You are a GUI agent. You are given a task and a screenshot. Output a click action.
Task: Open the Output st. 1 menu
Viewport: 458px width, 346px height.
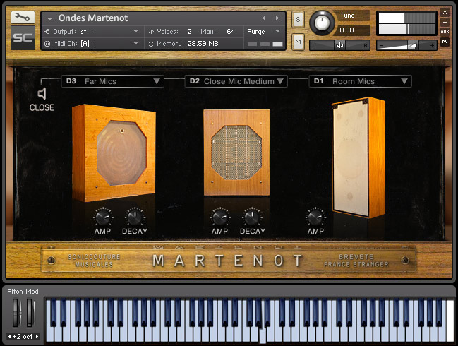92,32
